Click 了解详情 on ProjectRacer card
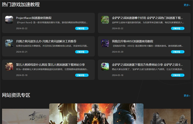Image resolution: width=193 pixels, height=124 pixels. pos(82,28)
